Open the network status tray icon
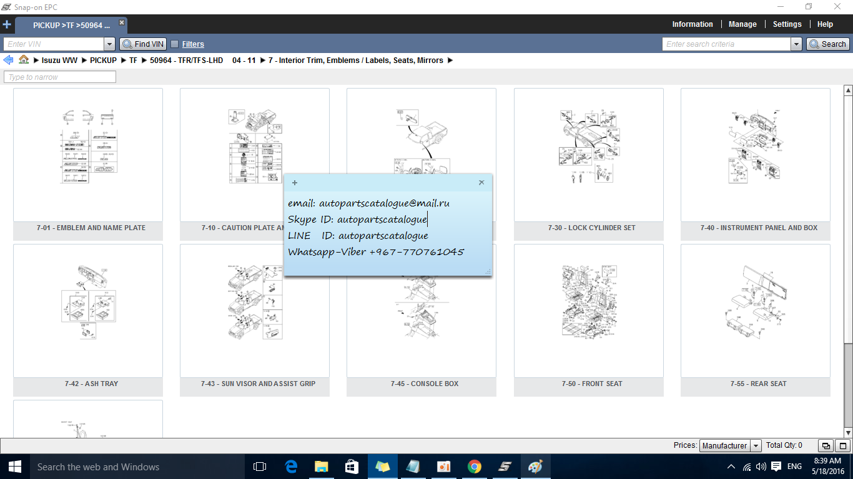Screen dimensions: 853x479 (747, 467)
